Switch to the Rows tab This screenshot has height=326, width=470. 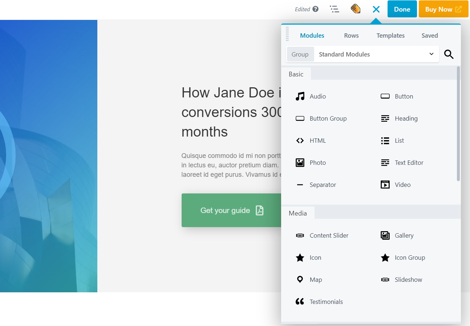click(351, 35)
